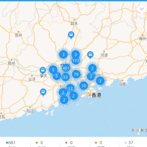The height and width of the screenshot is (147, 147).
Task: Open the southernmost 2 cluster on the coast
Action: point(64,100)
